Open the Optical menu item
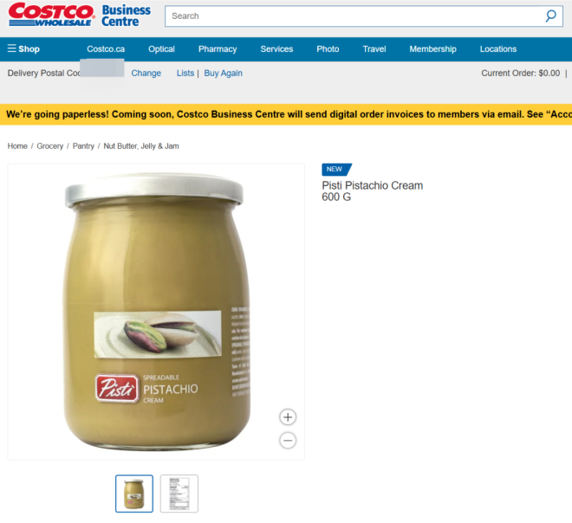This screenshot has height=523, width=572. [x=161, y=49]
